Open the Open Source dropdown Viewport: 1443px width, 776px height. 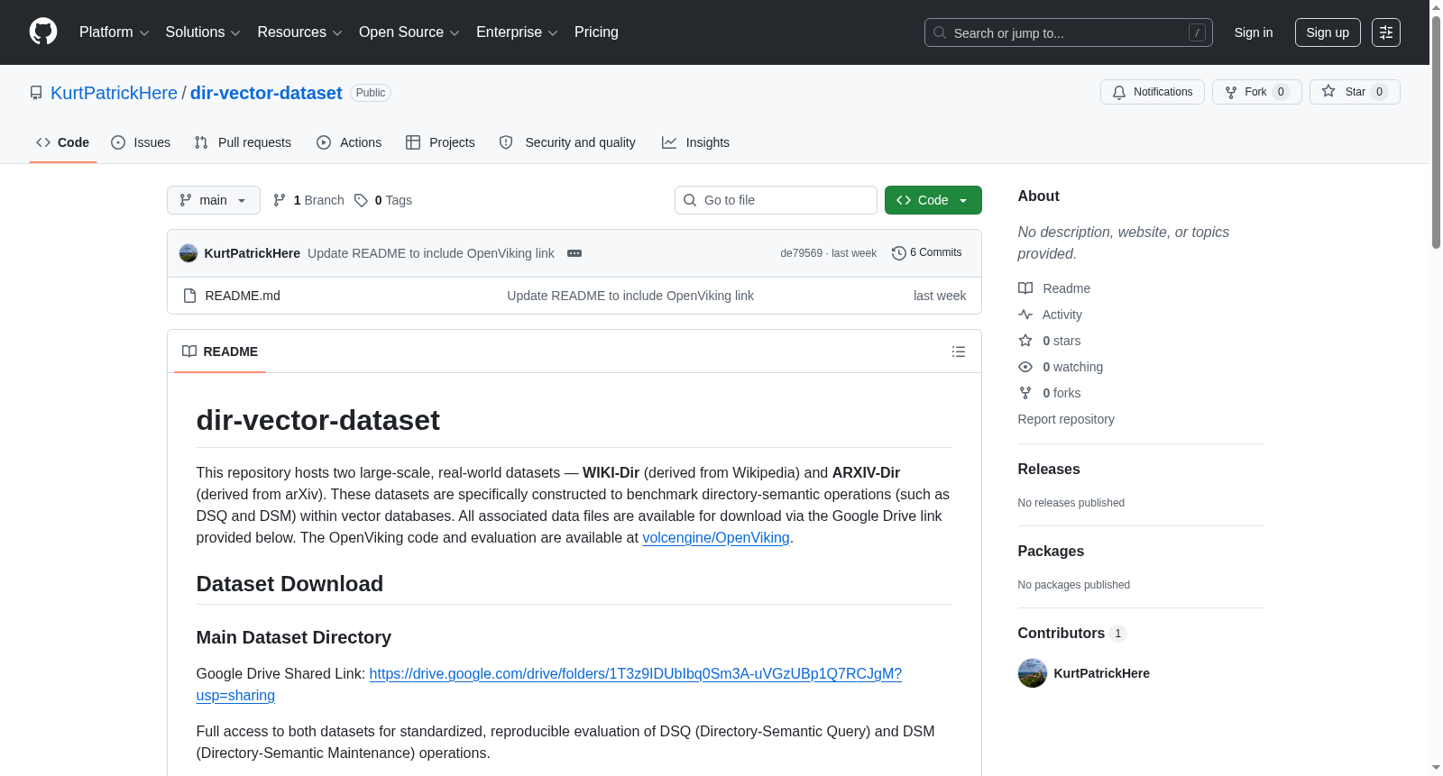(409, 32)
